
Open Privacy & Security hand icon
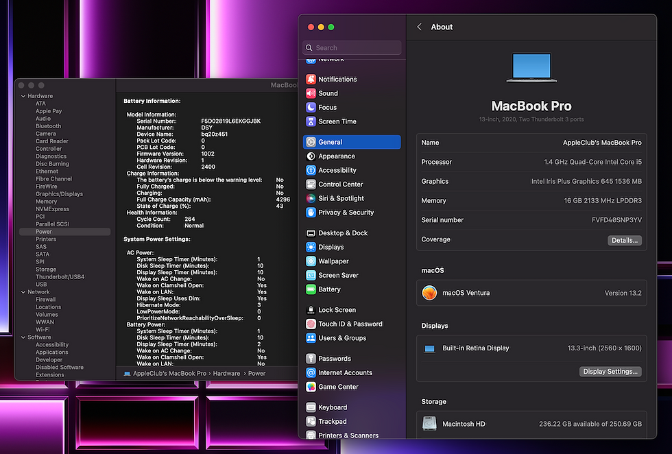(x=311, y=212)
